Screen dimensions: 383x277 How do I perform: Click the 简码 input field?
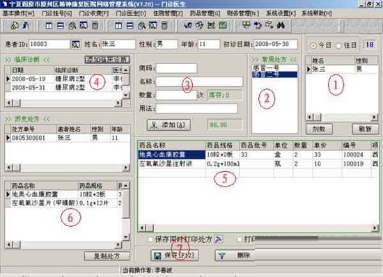pos(176,68)
